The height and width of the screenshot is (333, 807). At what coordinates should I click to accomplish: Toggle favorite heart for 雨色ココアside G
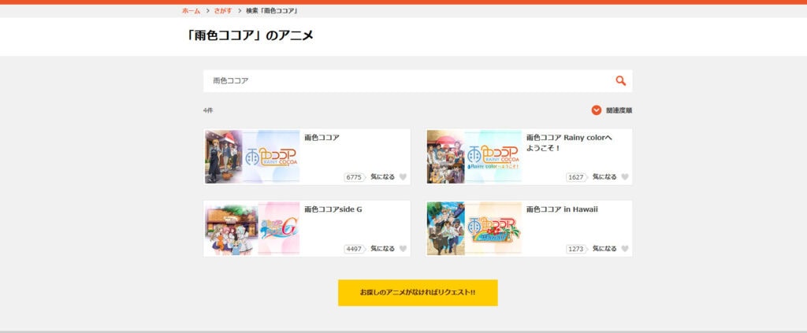point(403,249)
